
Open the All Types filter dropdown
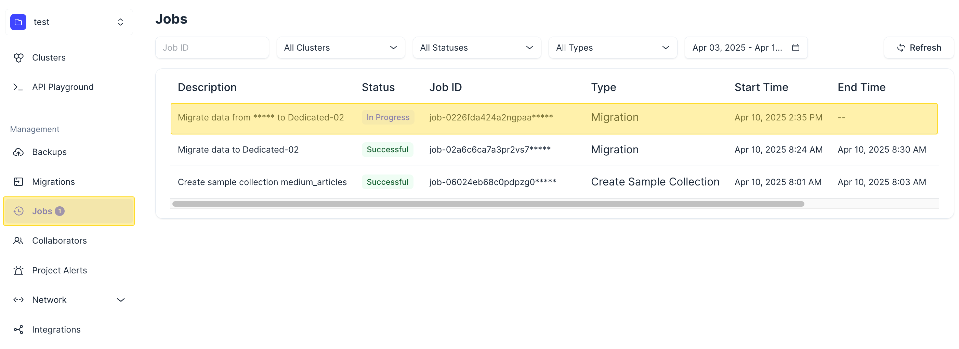pyautogui.click(x=613, y=48)
